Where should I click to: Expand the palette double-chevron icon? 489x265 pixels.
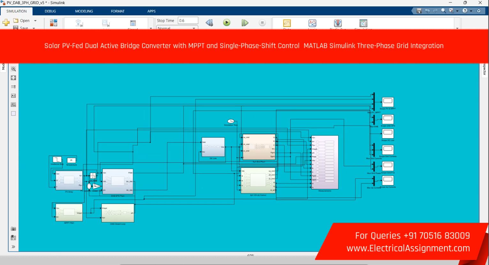point(13,246)
